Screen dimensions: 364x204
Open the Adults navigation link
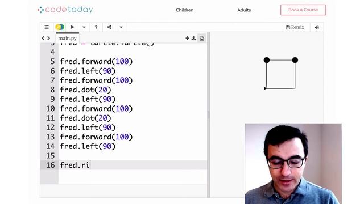click(x=244, y=10)
